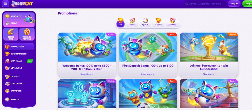Open Tournaments in sidebar
This screenshot has width=252, height=110.
(x=19, y=54)
